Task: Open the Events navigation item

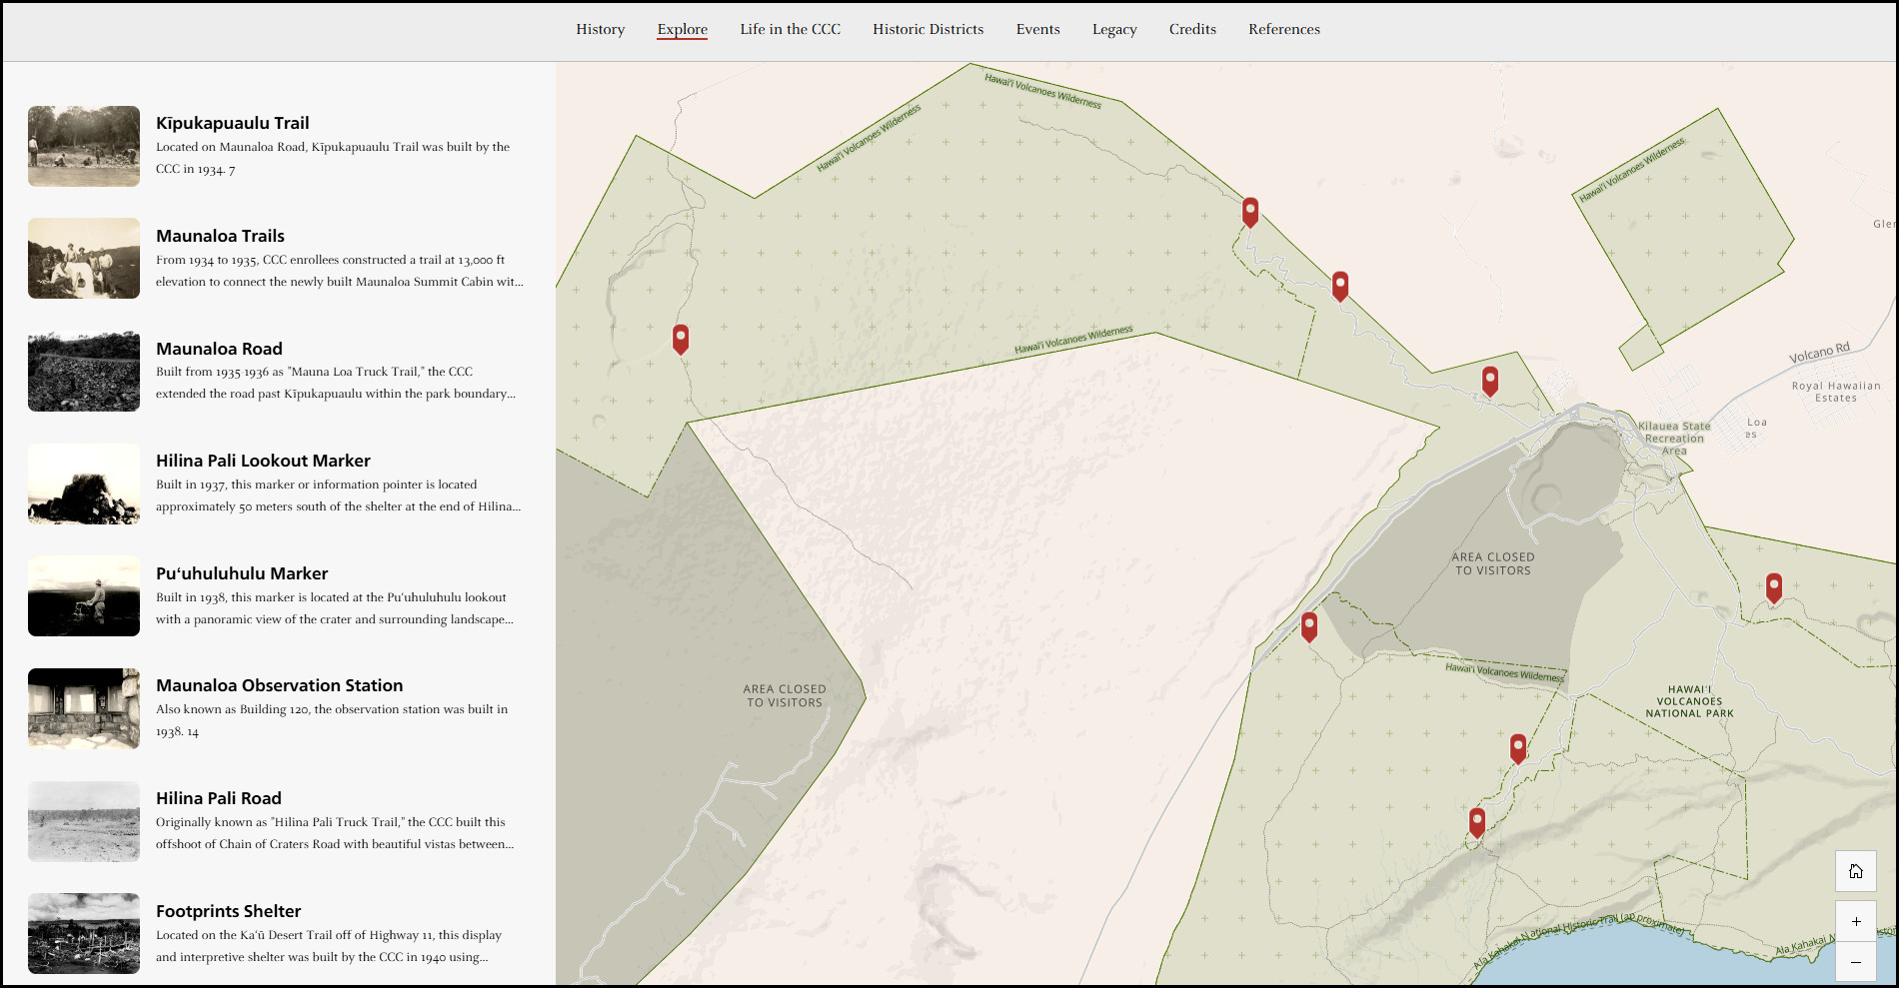Action: pos(1037,29)
